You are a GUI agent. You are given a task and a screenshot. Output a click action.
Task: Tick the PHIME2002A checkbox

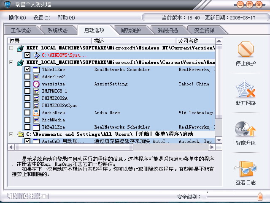[27, 99]
